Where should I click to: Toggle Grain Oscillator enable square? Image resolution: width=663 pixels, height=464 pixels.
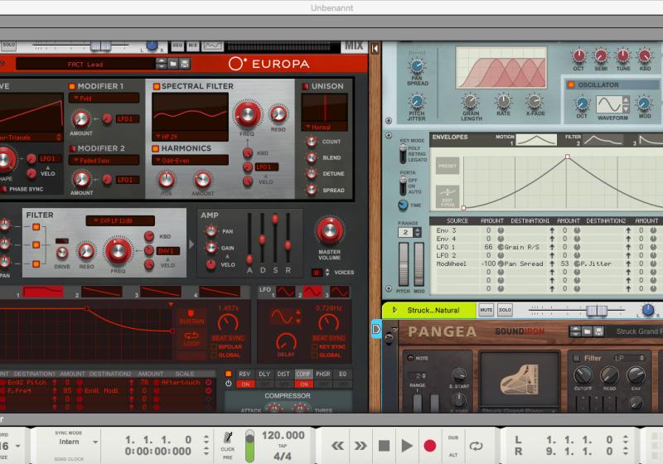(571, 85)
